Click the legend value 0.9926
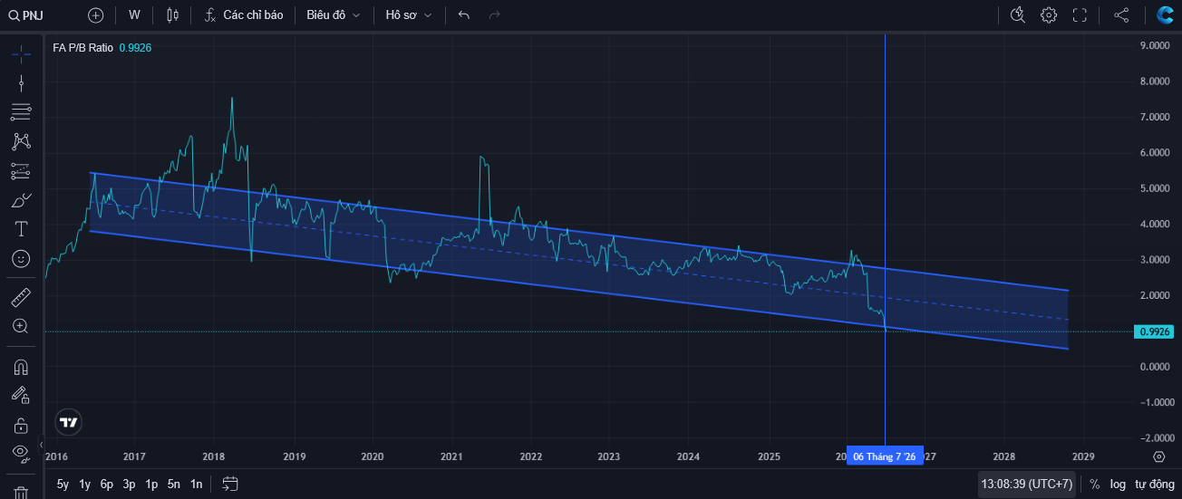The width and height of the screenshot is (1182, 499). tap(135, 47)
